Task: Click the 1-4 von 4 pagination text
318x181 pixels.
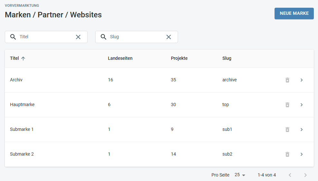Action: (x=267, y=175)
